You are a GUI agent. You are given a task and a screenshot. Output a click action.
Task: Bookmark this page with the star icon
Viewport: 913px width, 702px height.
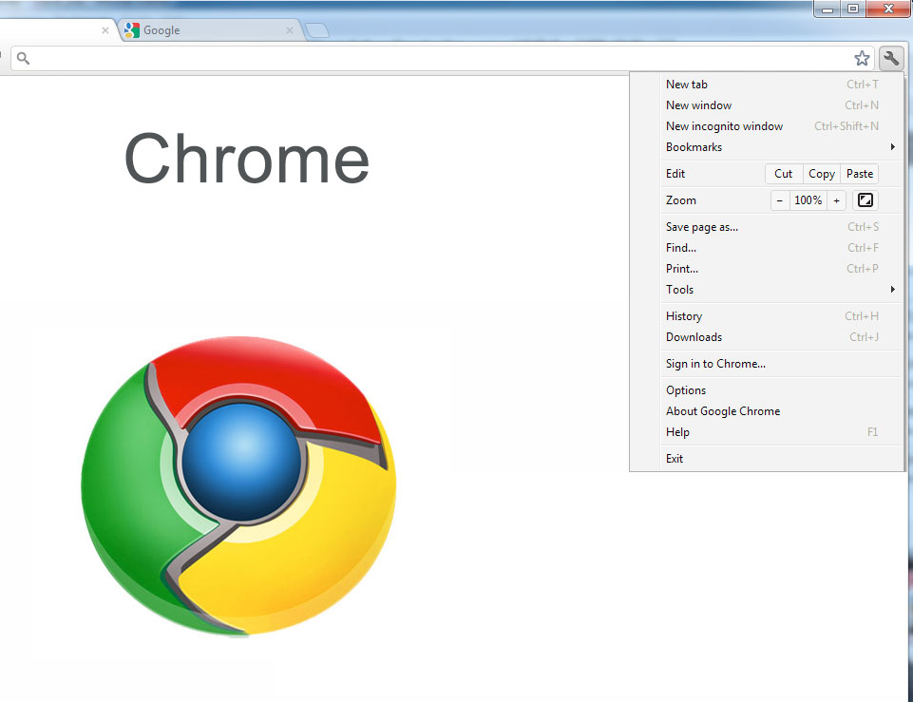pos(862,58)
